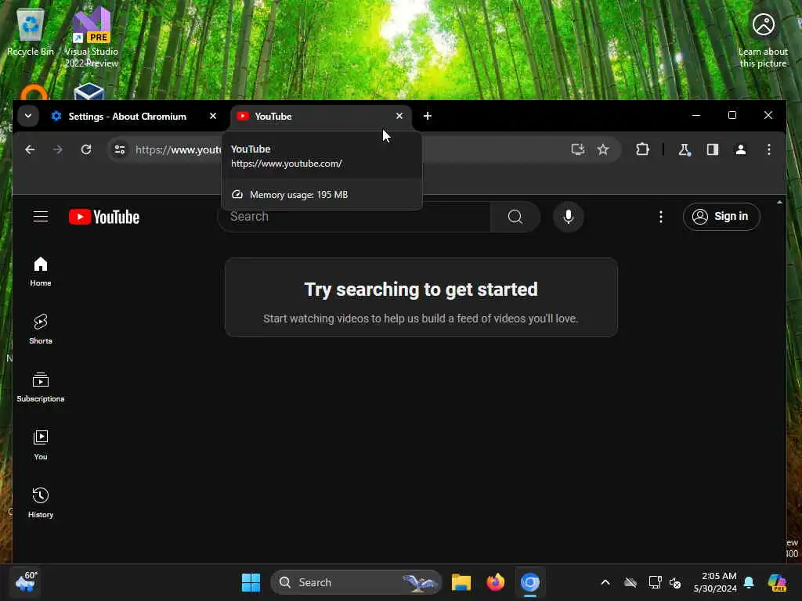Click the YouTube search magnifier button
The height and width of the screenshot is (601, 802).
(515, 217)
